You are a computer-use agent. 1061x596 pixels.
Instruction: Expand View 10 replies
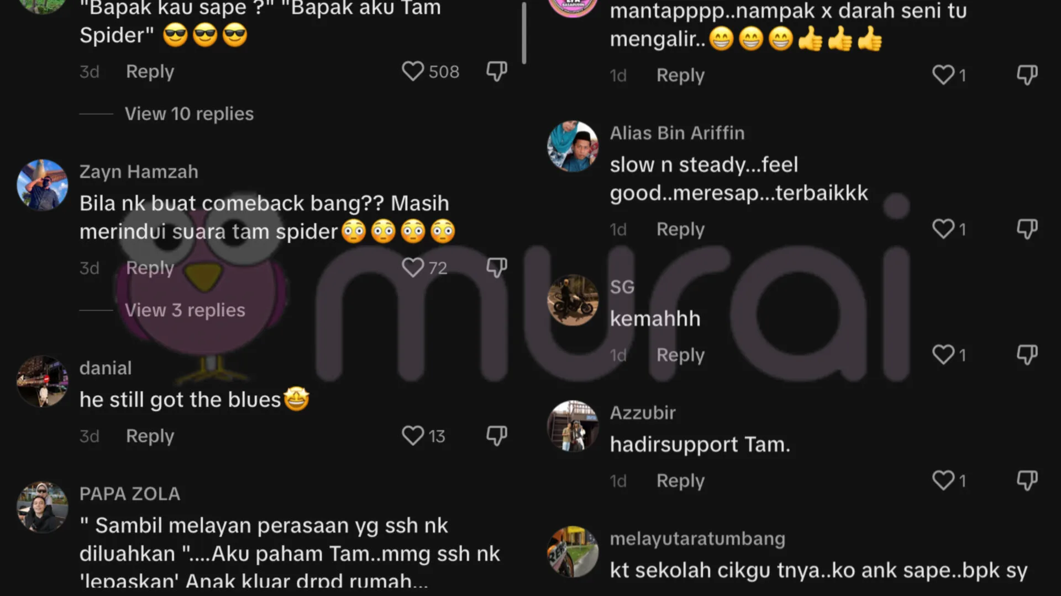pyautogui.click(x=189, y=114)
